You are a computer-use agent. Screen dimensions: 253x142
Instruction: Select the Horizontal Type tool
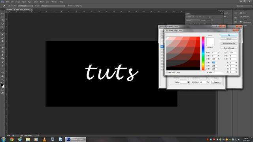(x=2, y=66)
